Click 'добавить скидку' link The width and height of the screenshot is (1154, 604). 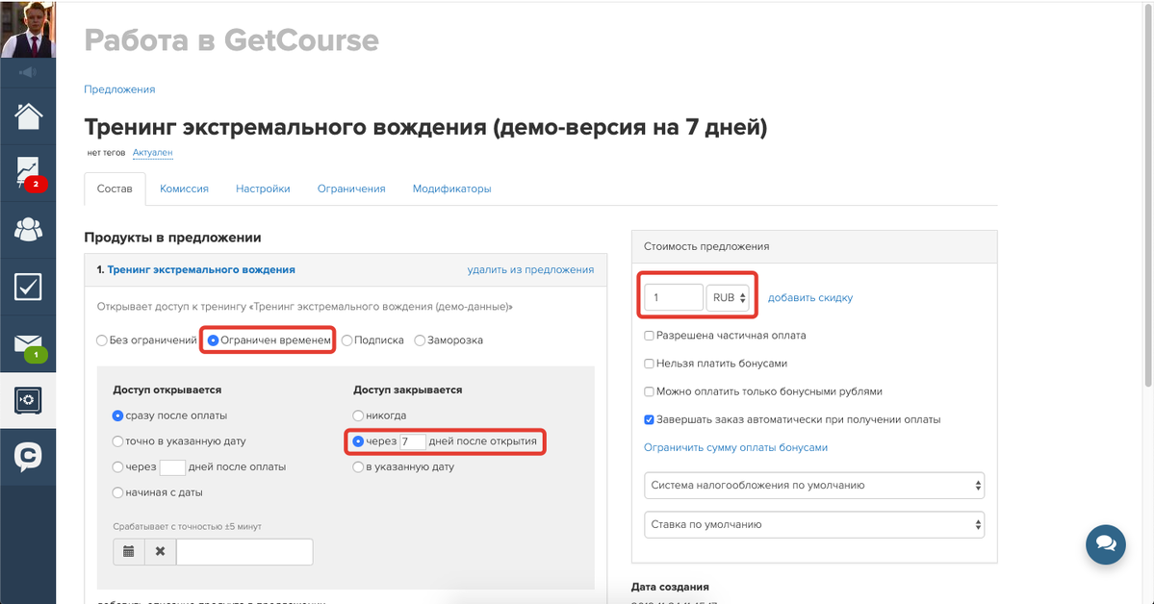809,298
